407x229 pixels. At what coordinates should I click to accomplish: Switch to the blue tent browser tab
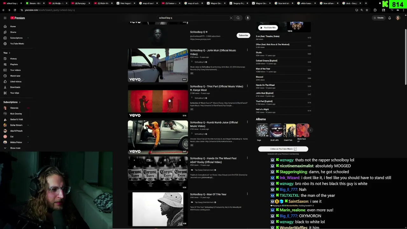pos(284,3)
